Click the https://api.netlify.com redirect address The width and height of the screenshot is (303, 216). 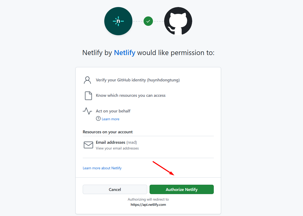pos(148,205)
